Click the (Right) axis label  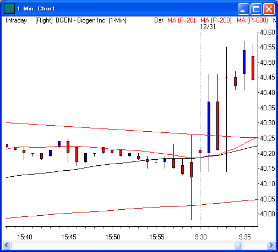[44, 20]
